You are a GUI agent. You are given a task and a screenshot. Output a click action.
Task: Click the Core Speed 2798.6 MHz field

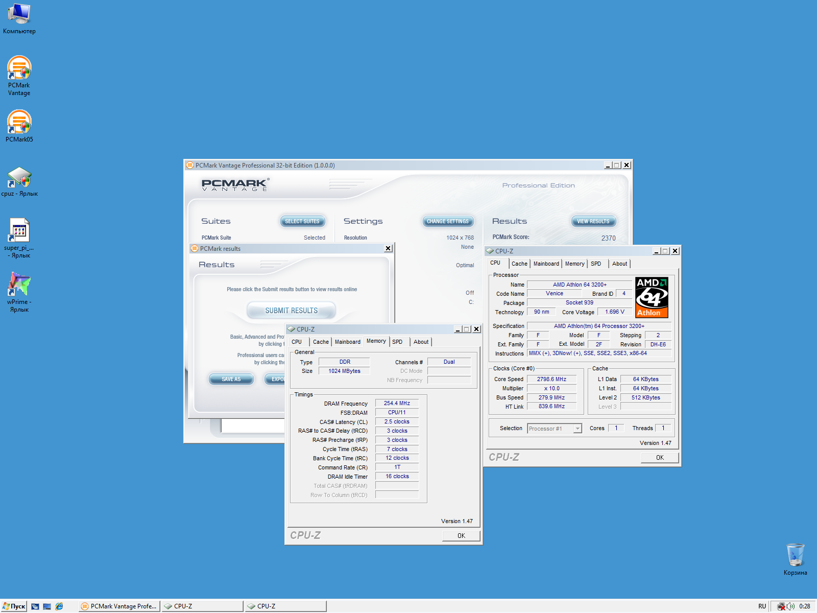551,379
